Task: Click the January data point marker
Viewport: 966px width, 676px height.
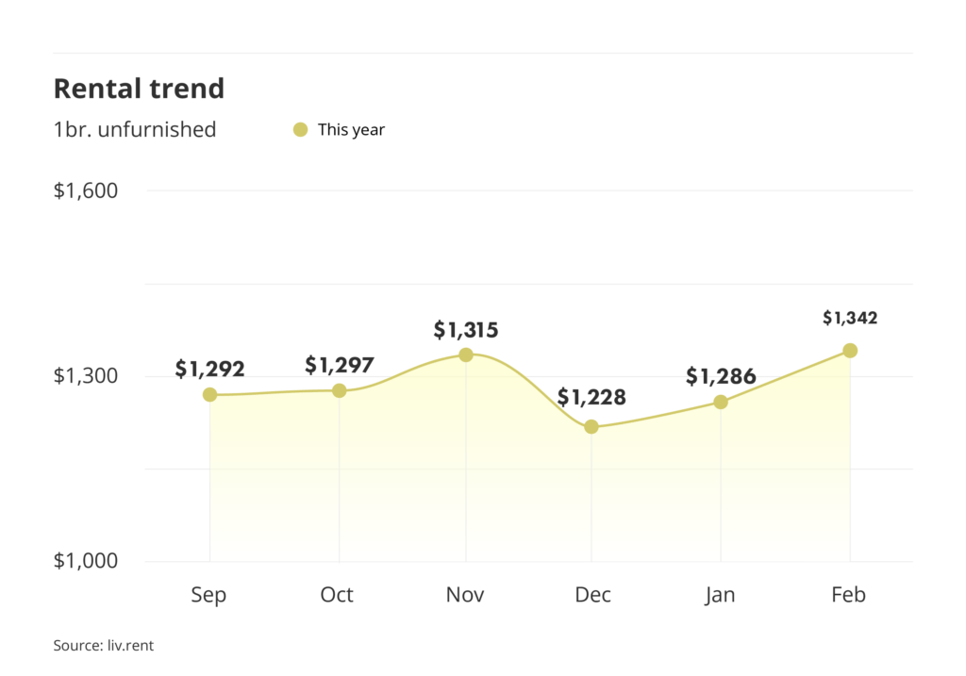Action: pos(721,403)
